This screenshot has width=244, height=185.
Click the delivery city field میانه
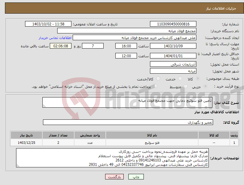[173, 71]
